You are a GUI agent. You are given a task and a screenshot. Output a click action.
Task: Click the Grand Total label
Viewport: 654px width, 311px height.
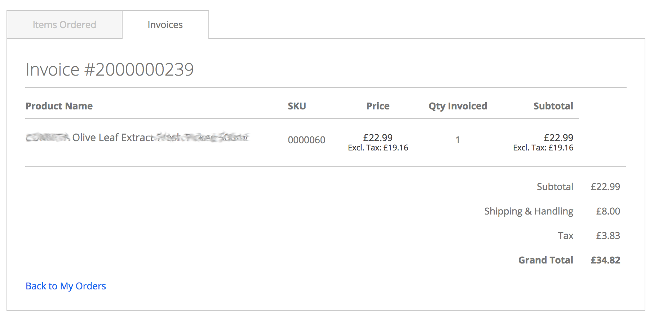(x=545, y=260)
